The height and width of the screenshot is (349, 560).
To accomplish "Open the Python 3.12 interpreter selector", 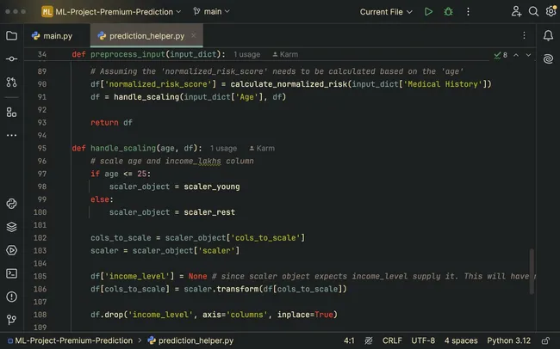I will (x=508, y=340).
